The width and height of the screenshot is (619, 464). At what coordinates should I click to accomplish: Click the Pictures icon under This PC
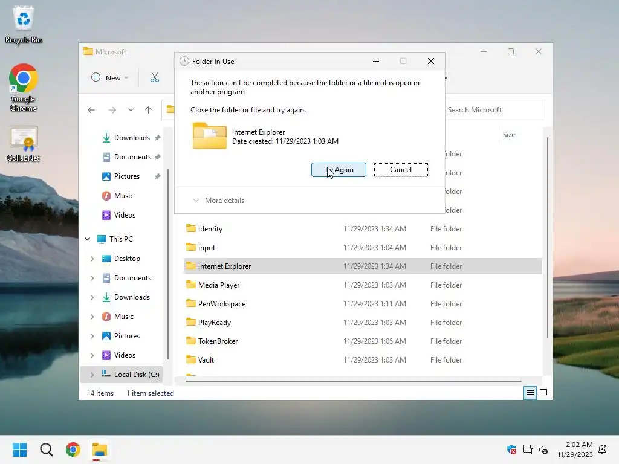(x=106, y=336)
